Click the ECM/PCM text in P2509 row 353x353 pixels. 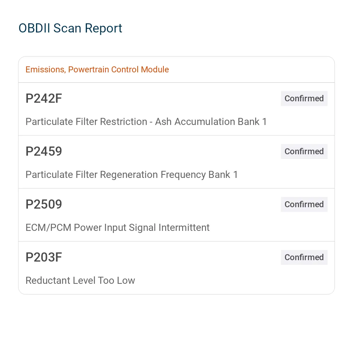click(48, 228)
